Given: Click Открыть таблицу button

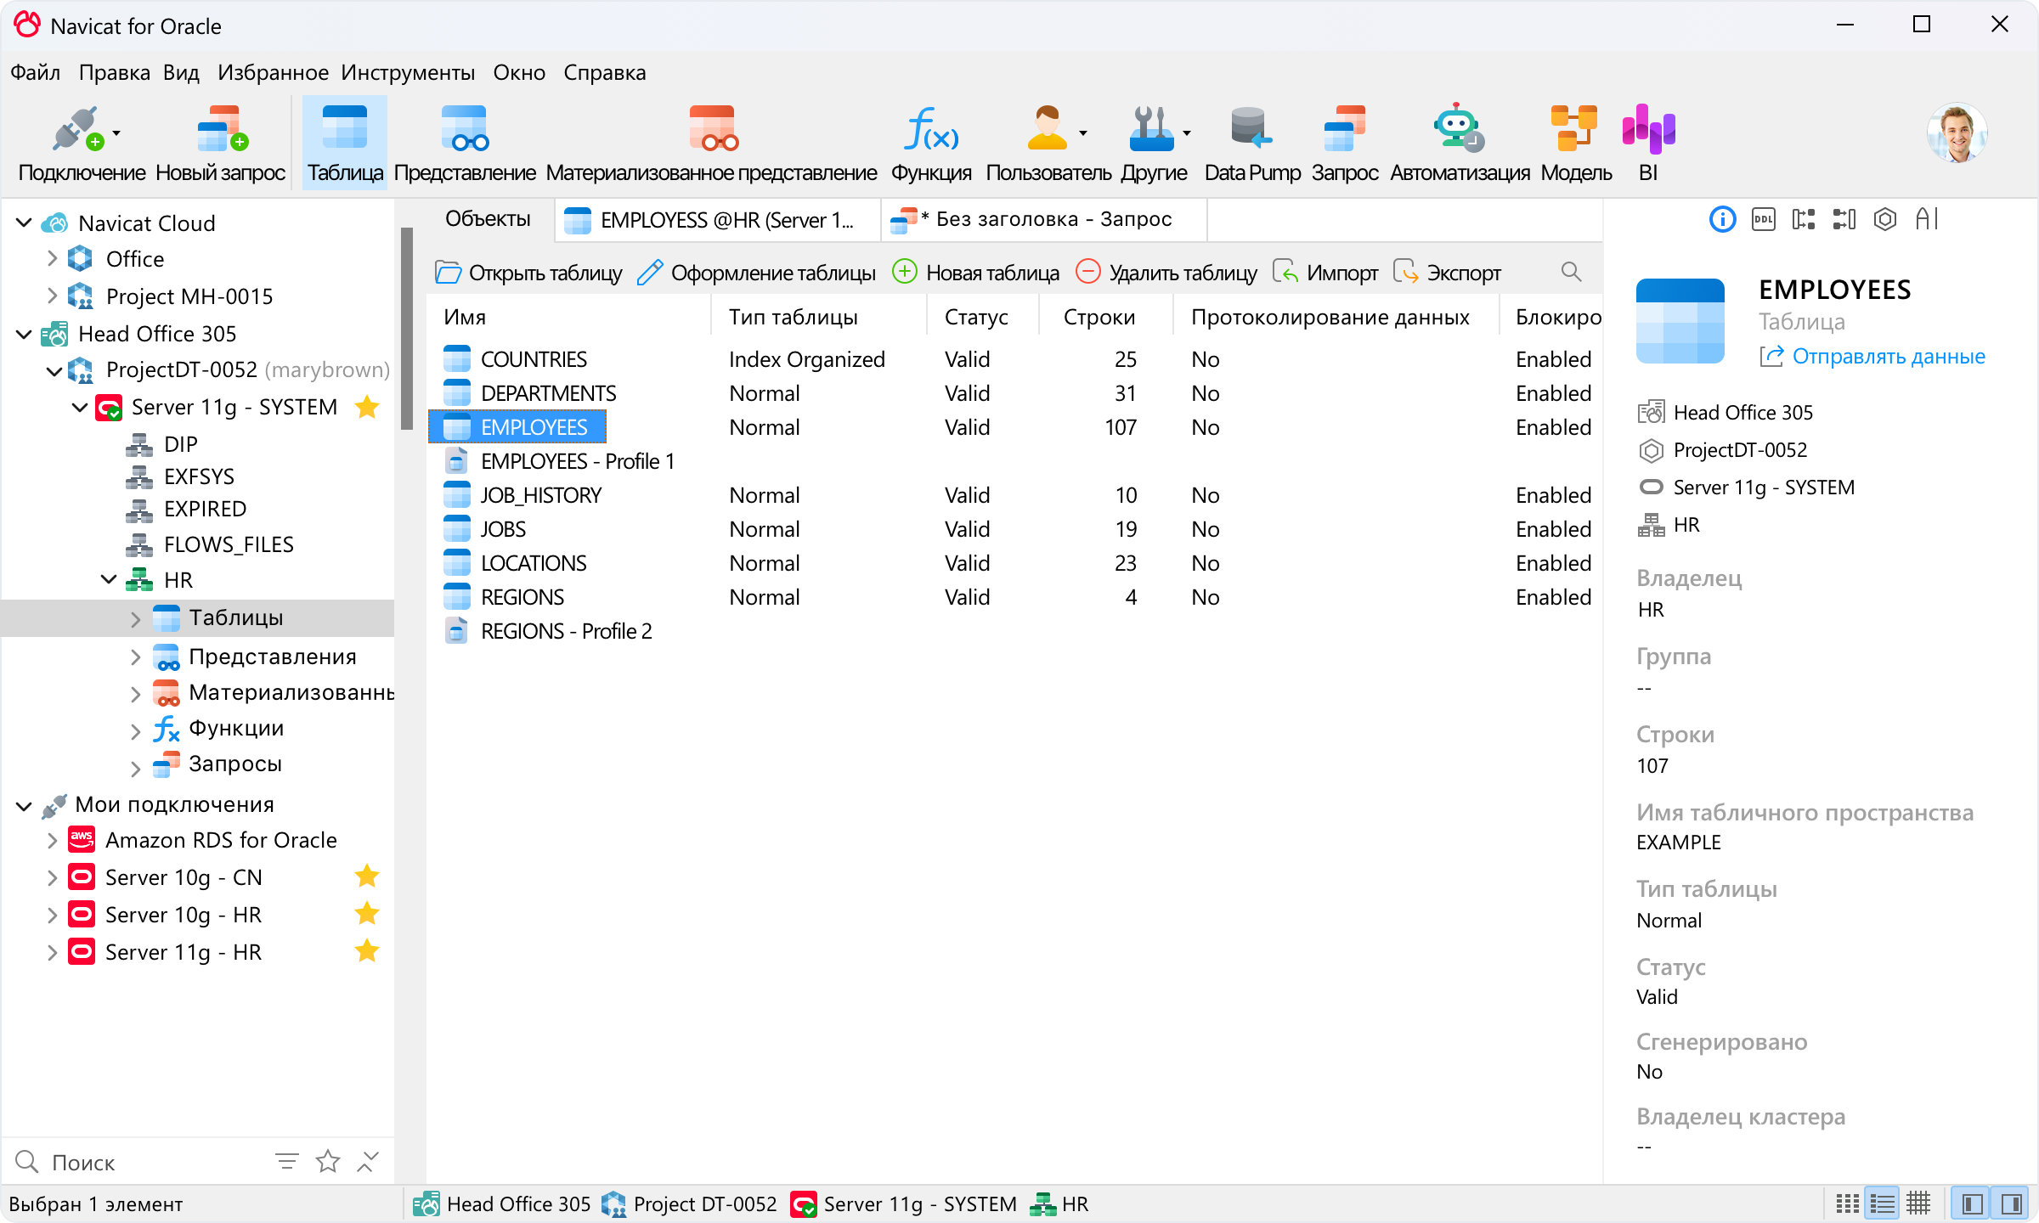Looking at the screenshot, I should coord(528,273).
